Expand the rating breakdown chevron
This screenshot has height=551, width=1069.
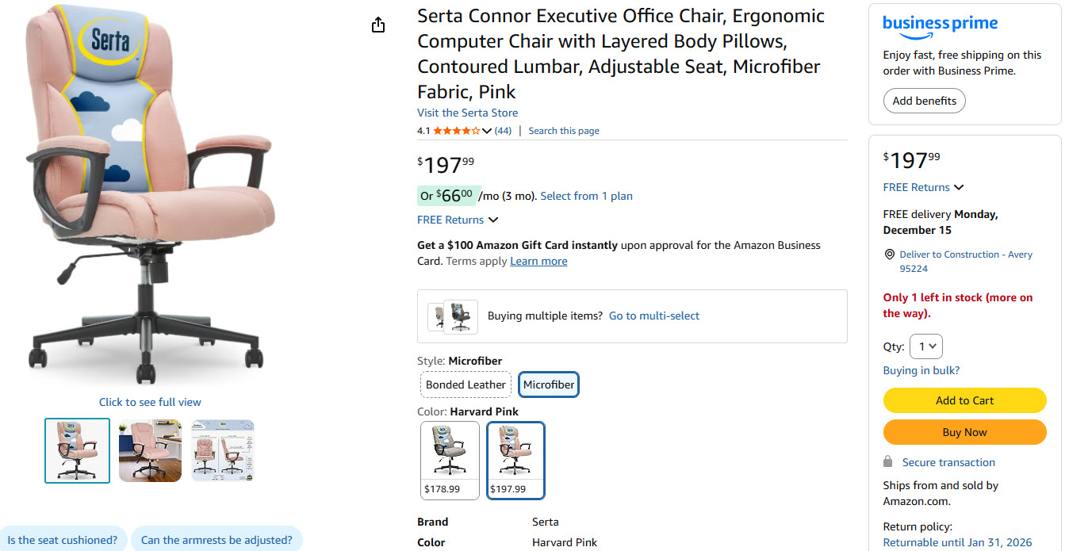click(487, 131)
